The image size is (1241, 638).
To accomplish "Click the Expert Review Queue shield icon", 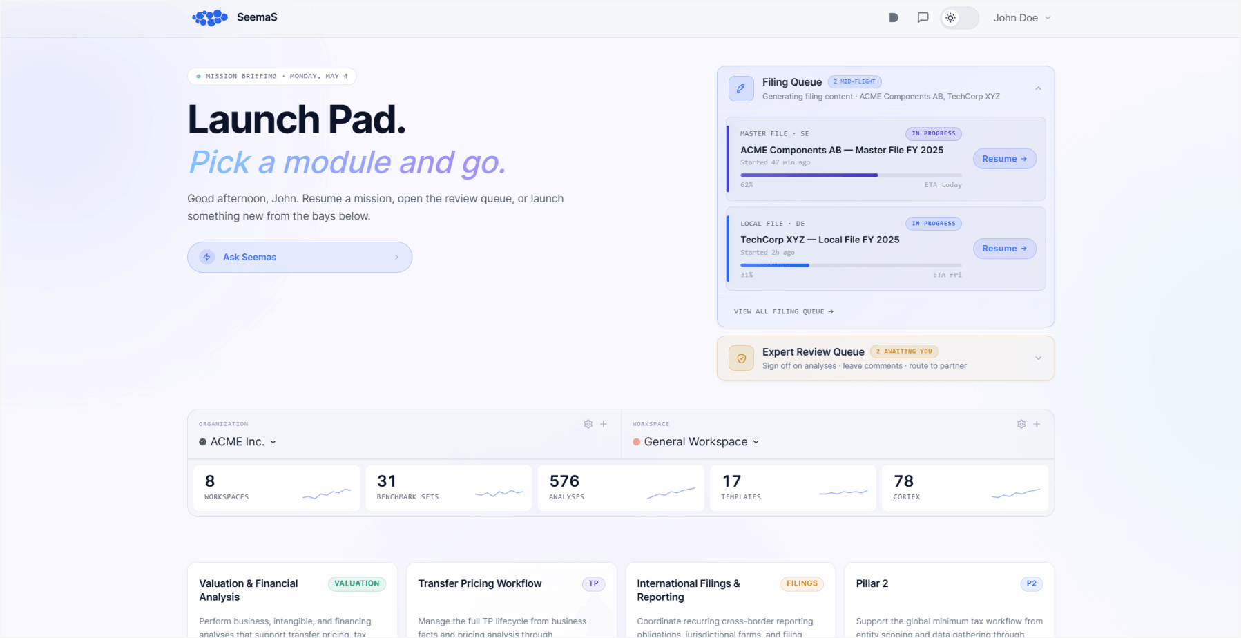I will (741, 358).
